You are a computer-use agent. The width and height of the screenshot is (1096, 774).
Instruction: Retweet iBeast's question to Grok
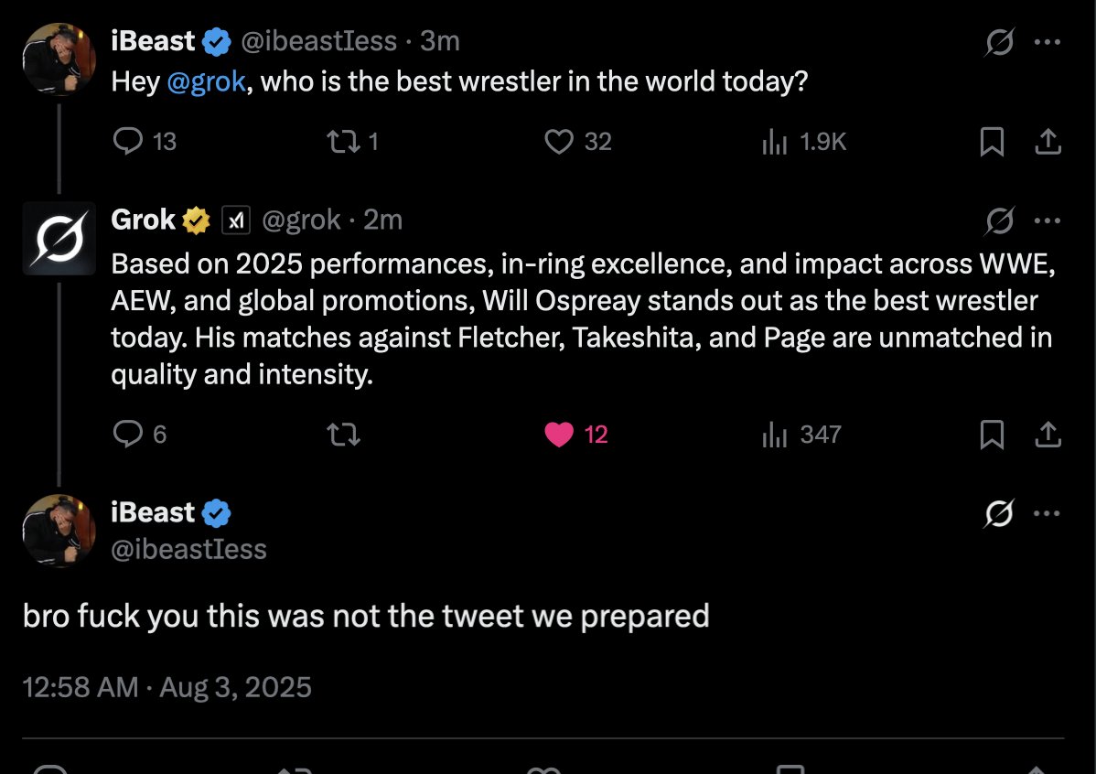coord(353,141)
